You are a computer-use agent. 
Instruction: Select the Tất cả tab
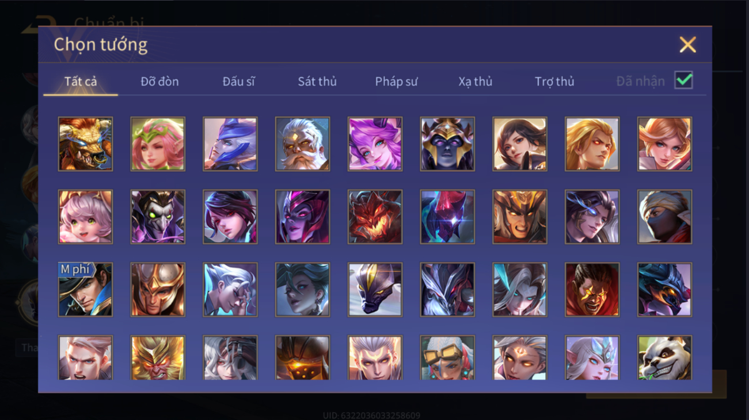coord(81,82)
